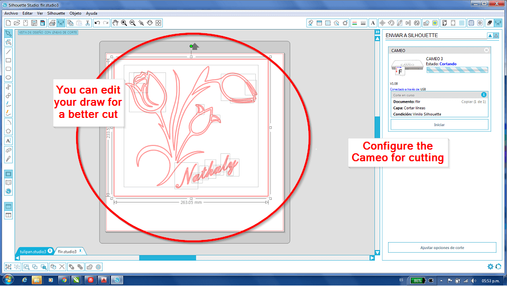Save the document with the floppy disk icon
507x286 pixels.
(34, 23)
